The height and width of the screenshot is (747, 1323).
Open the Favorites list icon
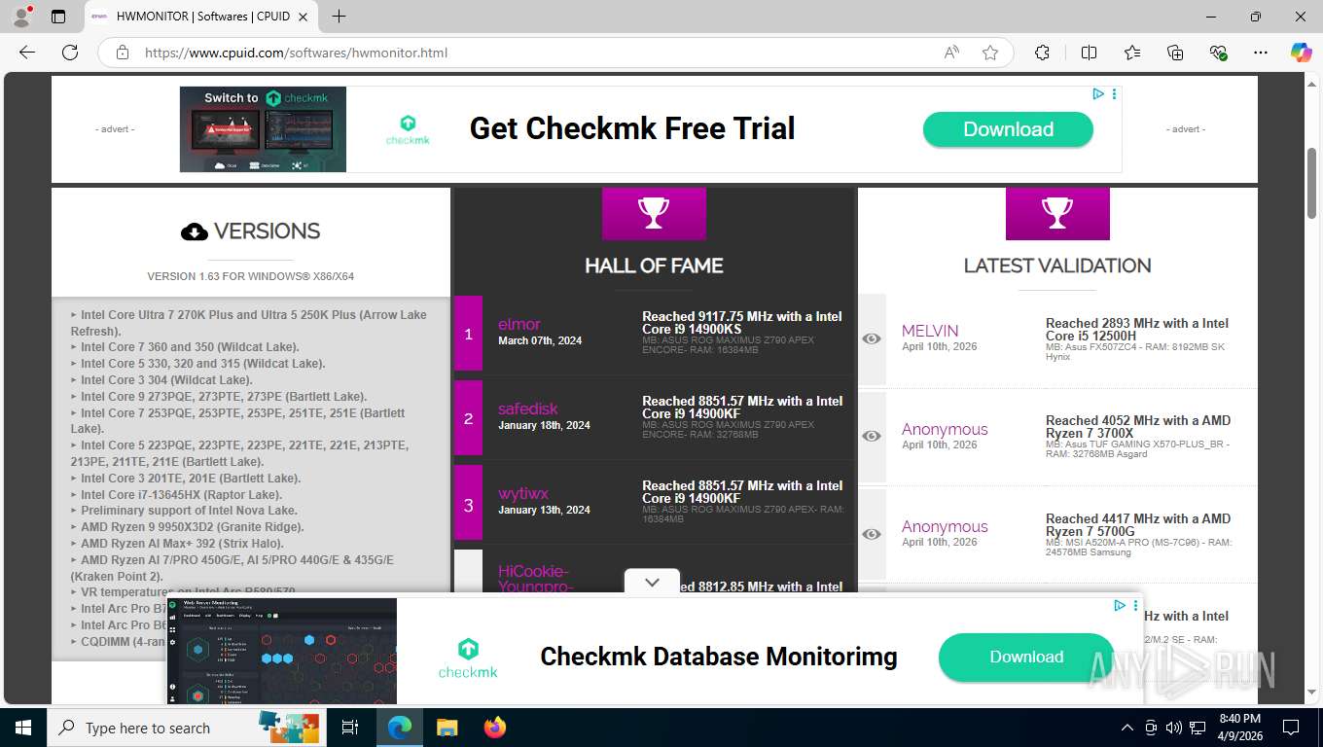click(1132, 53)
